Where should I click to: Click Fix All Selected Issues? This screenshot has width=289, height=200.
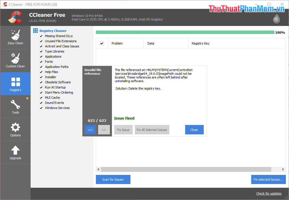point(152,130)
